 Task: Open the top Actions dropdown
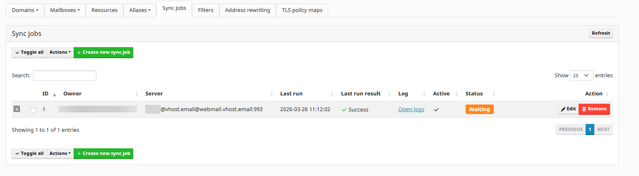click(60, 52)
